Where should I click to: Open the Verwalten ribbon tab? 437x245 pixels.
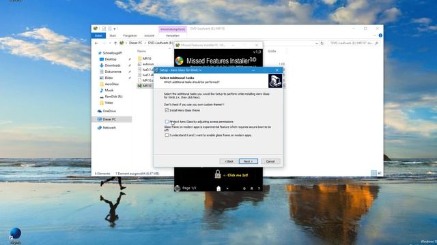(x=173, y=35)
